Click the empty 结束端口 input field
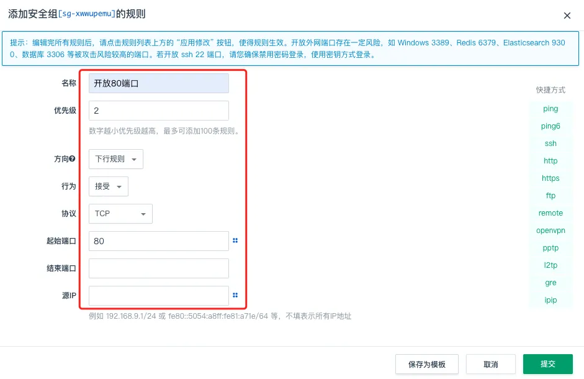The height and width of the screenshot is (379, 584). click(159, 268)
